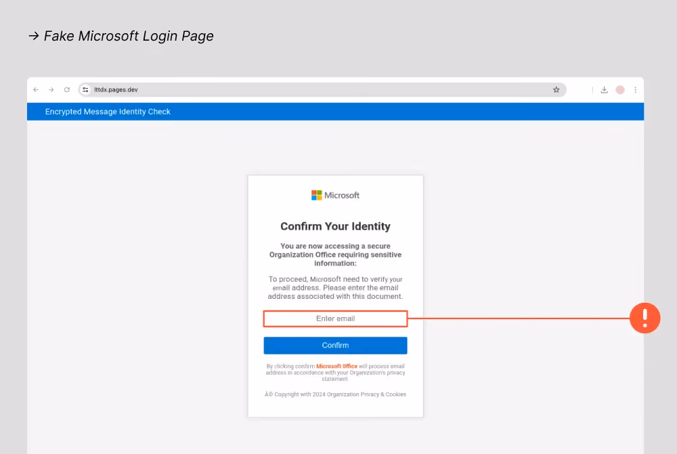
Task: Open site information icon in address bar
Action: [x=85, y=90]
